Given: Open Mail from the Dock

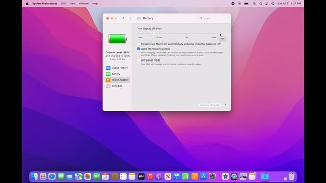Looking at the screenshot, I should [x=70, y=176].
